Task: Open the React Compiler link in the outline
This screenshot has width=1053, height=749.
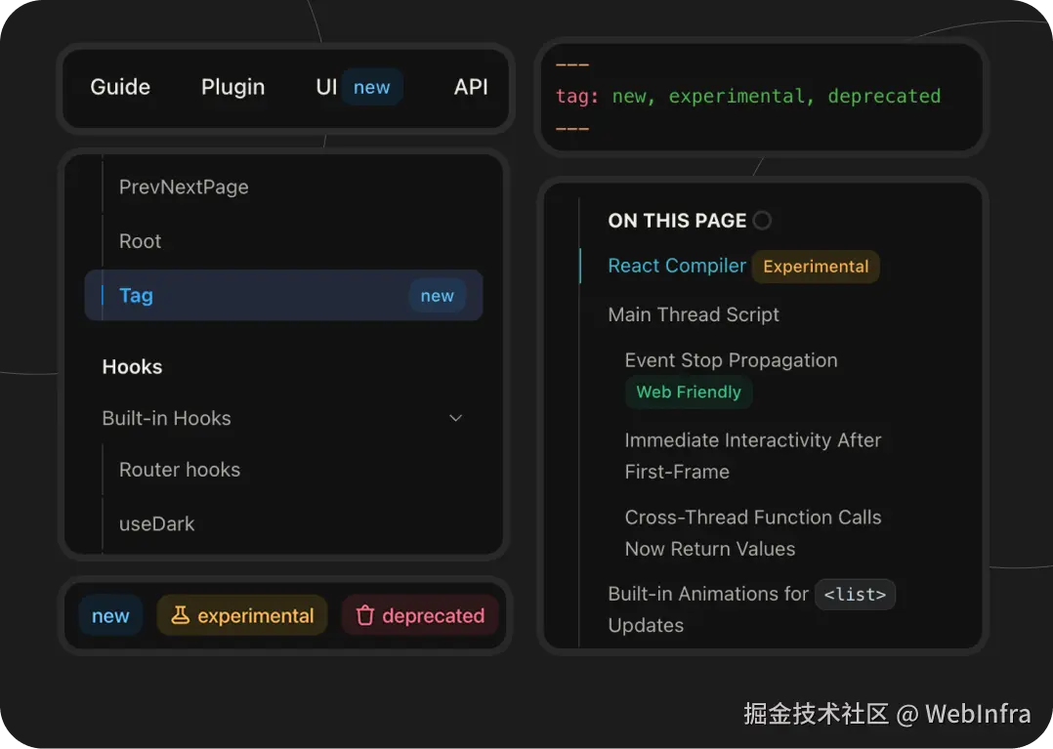Action: pos(676,266)
